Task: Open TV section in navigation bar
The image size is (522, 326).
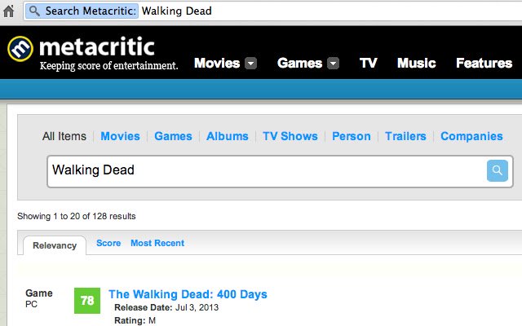Action: point(368,63)
